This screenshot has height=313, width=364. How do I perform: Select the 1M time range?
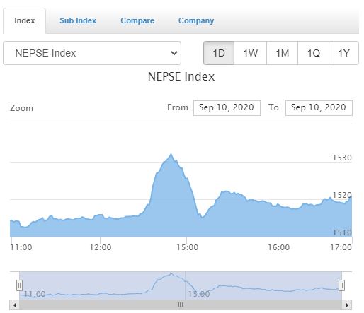283,53
